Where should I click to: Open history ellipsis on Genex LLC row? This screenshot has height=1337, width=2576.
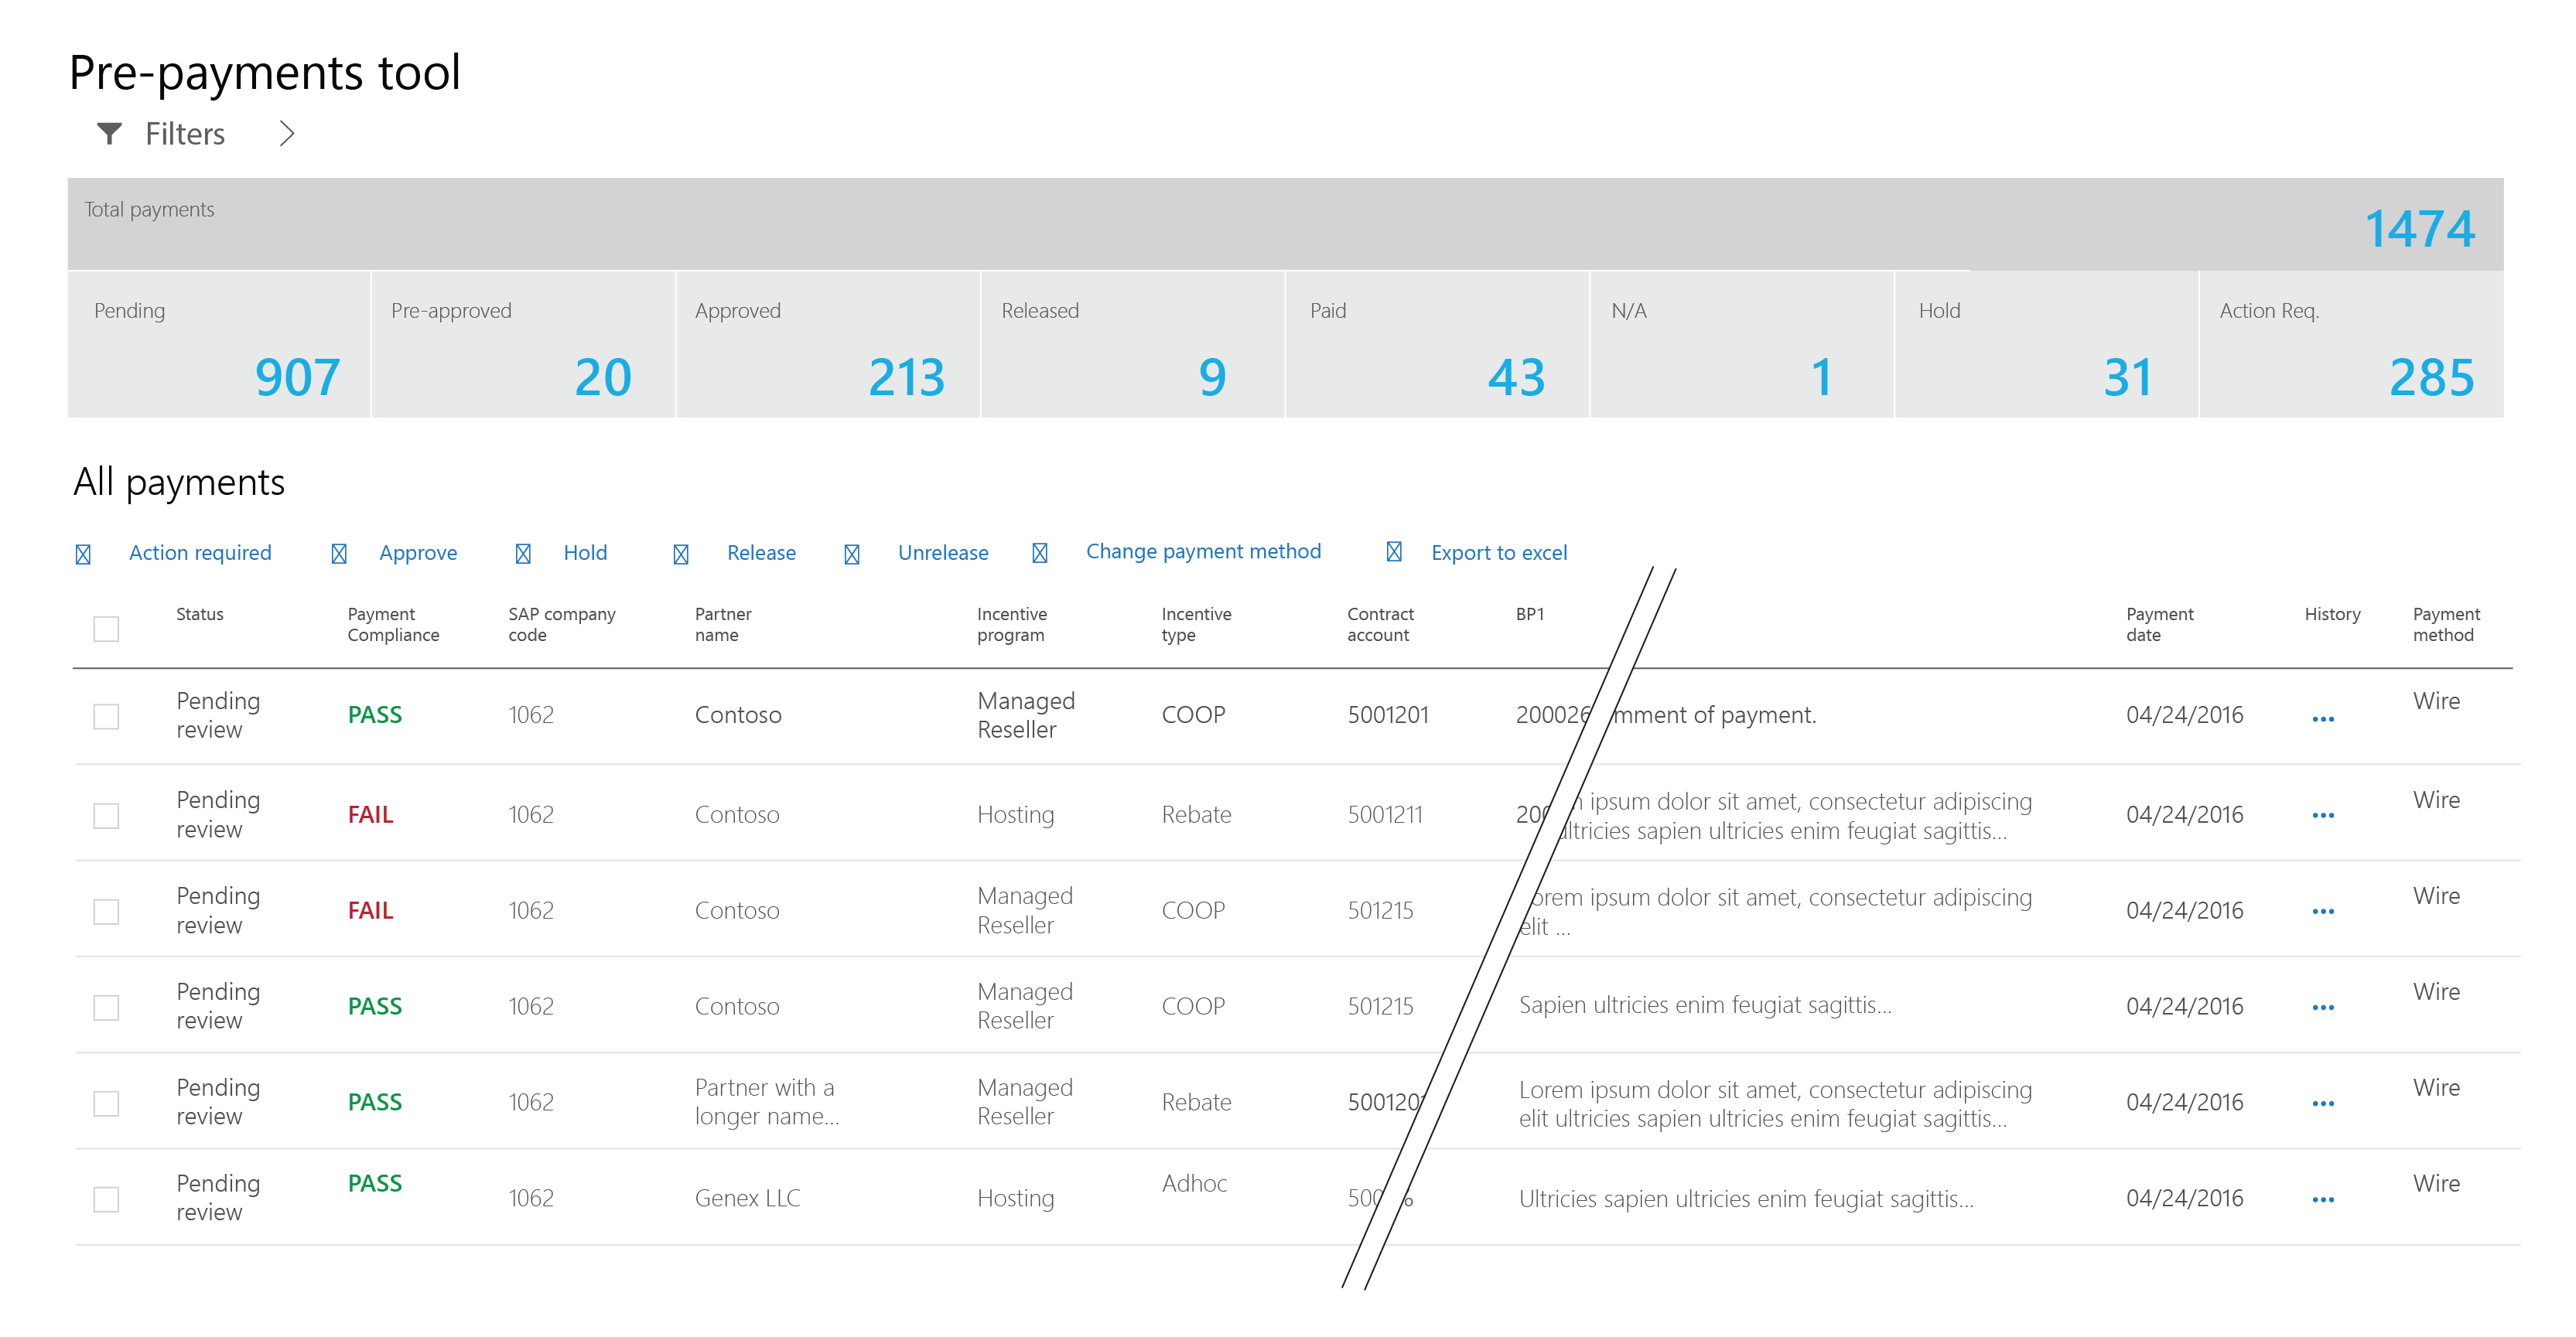pos(2323,1197)
